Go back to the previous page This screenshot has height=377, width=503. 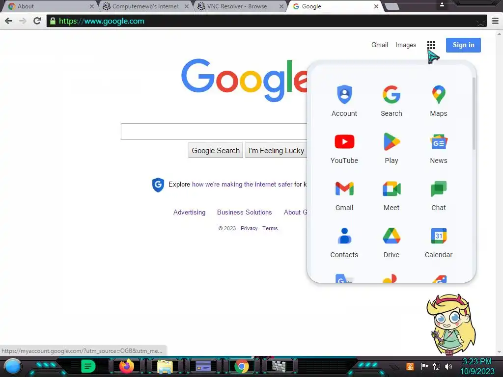9,21
